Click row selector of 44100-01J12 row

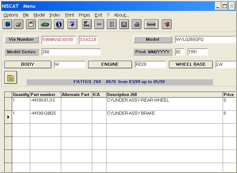(8, 104)
